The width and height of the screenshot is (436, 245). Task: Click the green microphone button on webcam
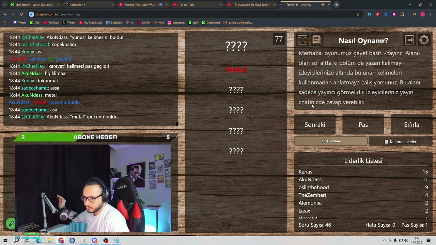coord(11,224)
